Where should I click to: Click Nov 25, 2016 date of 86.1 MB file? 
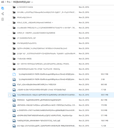click(x=84, y=100)
